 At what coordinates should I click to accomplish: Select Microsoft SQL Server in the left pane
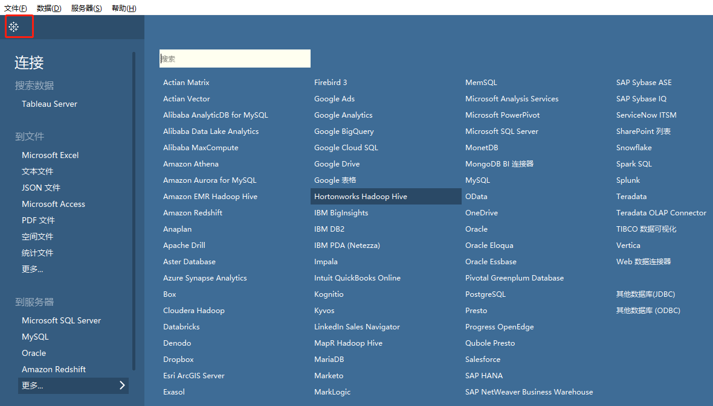coord(62,320)
